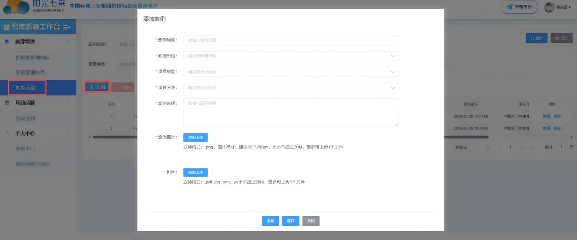Go to next page arrow in pagination
This screenshot has height=240, width=577.
[524, 147]
